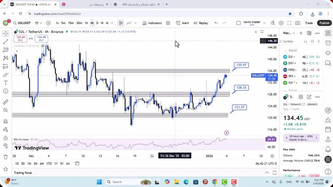Open watchlist more options three dots
Screen dimensions: 333x187
317,33
